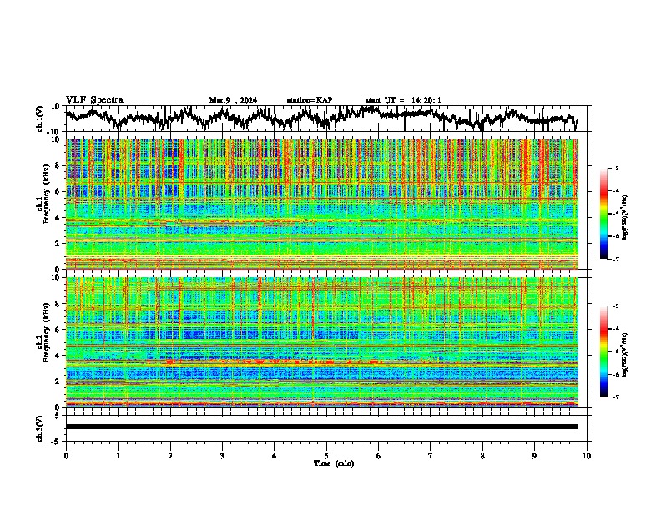Click the ch.1 colorbar 'log(PSD)' label

coord(625,218)
